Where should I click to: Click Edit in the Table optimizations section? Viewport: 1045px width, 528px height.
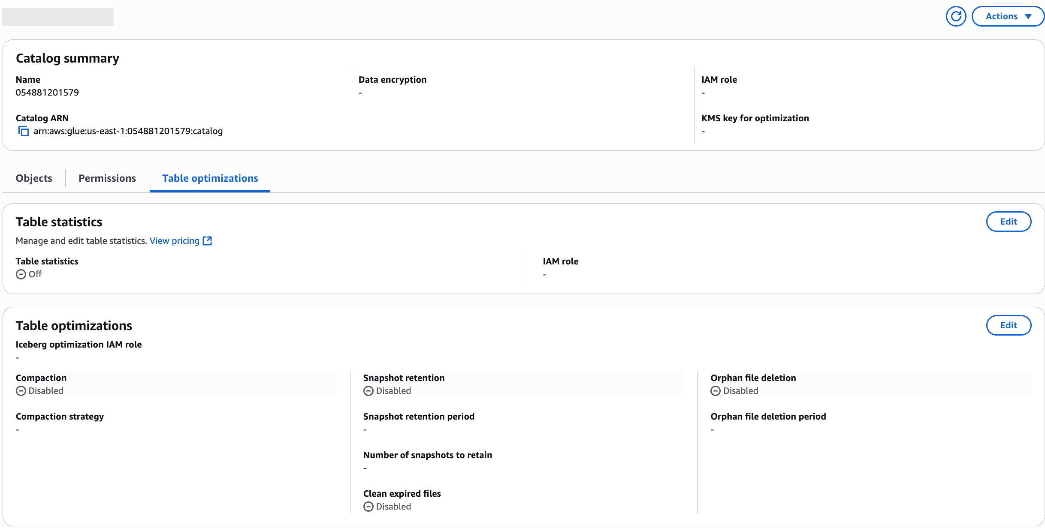tap(1009, 325)
